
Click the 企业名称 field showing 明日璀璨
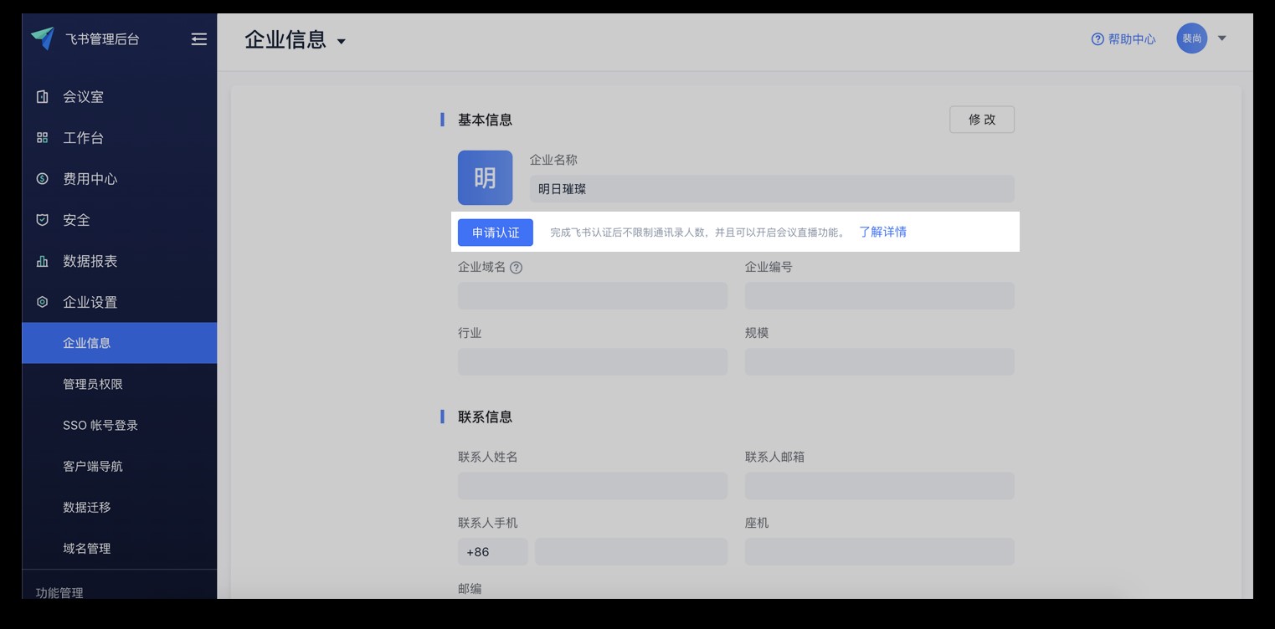click(770, 189)
